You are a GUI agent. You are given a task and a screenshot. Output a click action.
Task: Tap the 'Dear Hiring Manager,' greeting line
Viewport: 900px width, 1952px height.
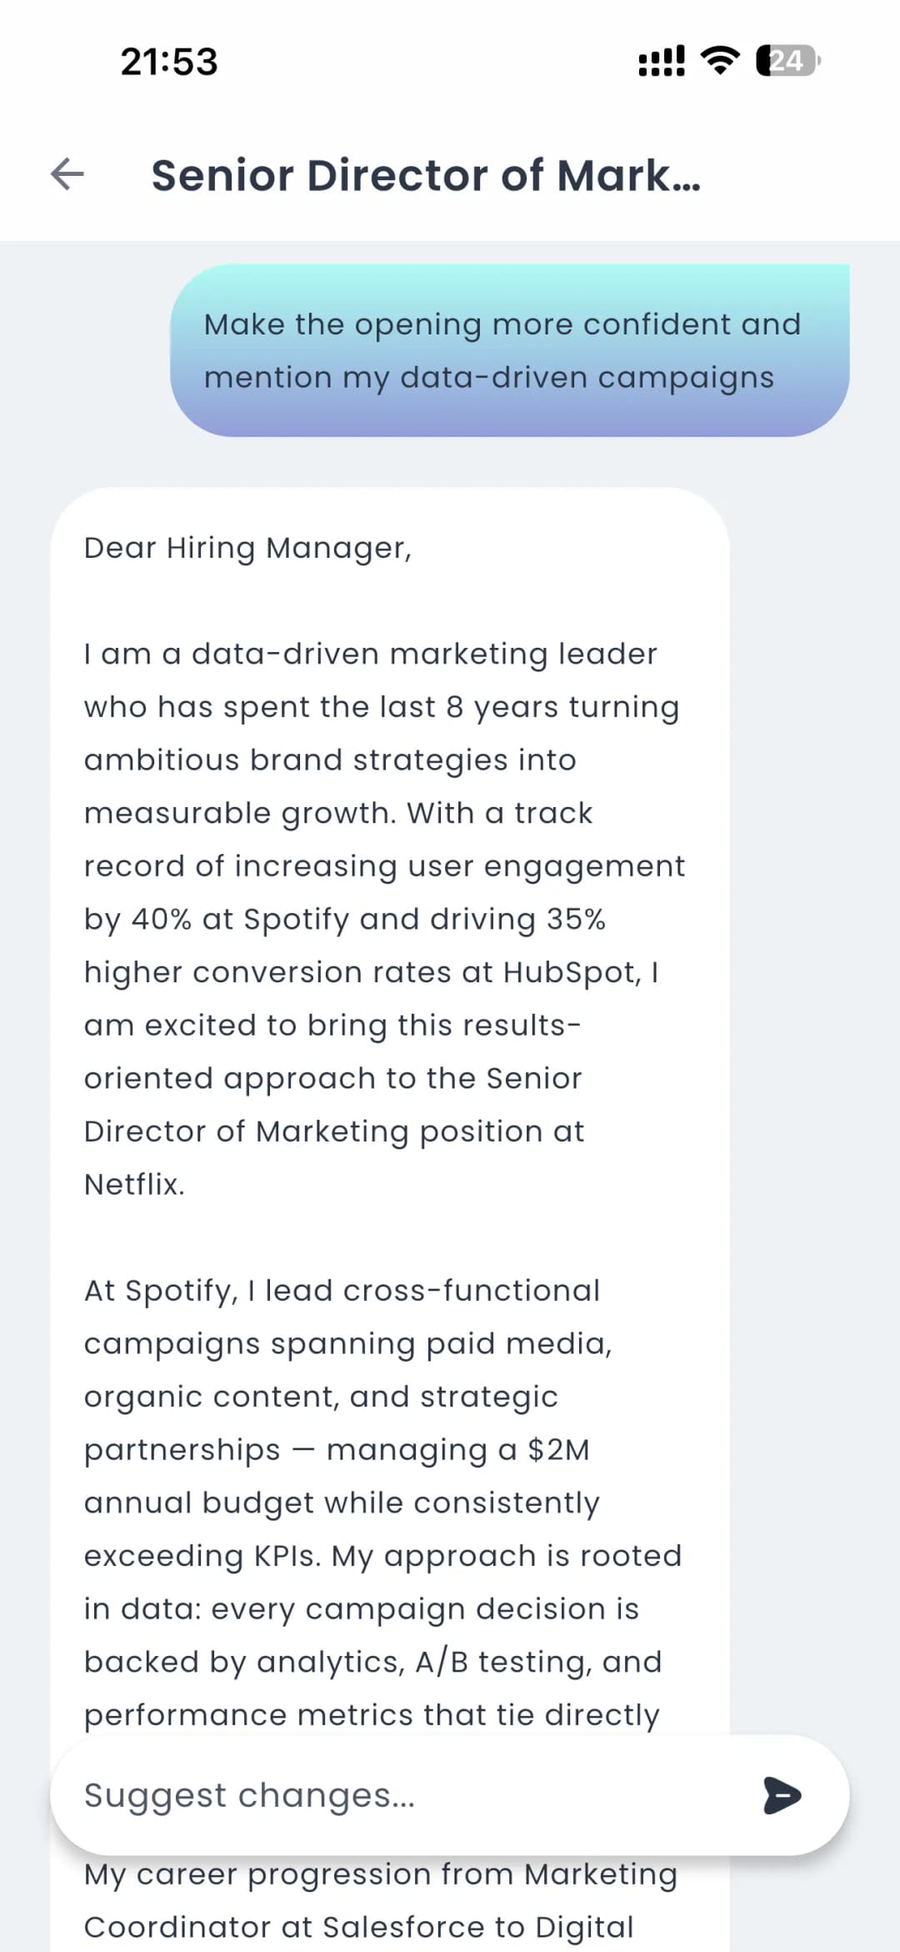248,548
